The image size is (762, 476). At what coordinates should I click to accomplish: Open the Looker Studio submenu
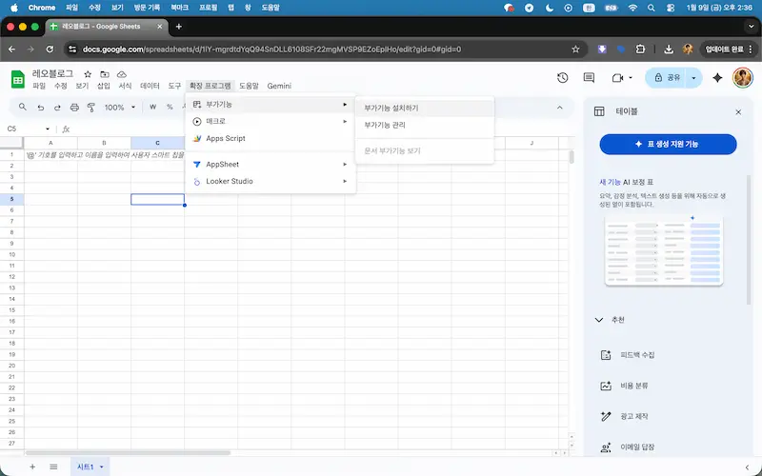click(271, 181)
